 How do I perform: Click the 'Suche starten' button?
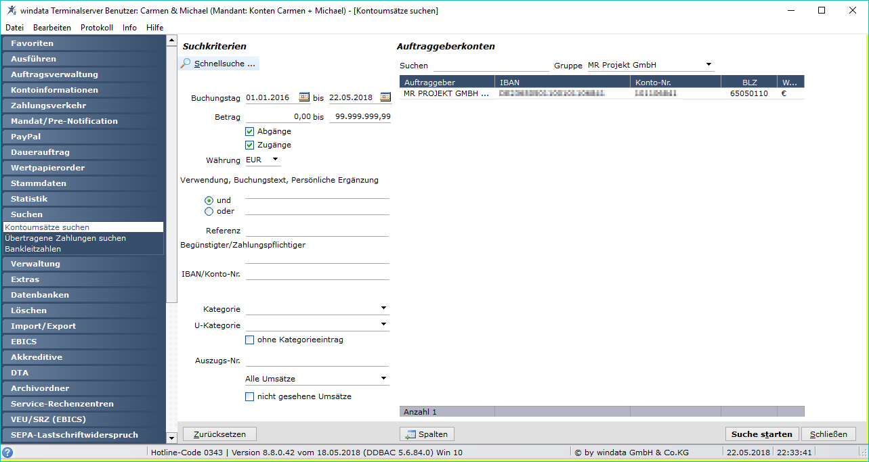[762, 434]
